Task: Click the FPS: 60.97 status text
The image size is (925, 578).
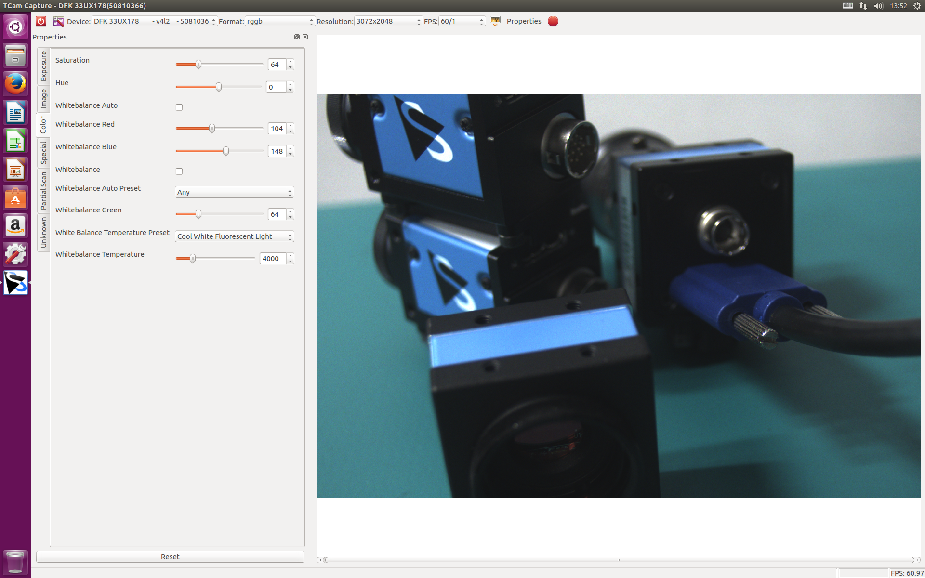Action: point(907,573)
